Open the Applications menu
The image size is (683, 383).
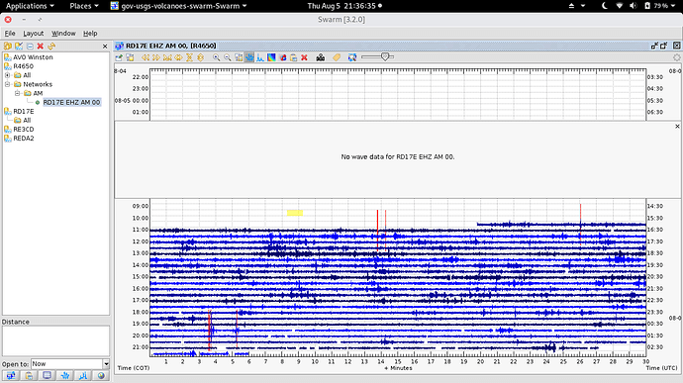pos(30,6)
